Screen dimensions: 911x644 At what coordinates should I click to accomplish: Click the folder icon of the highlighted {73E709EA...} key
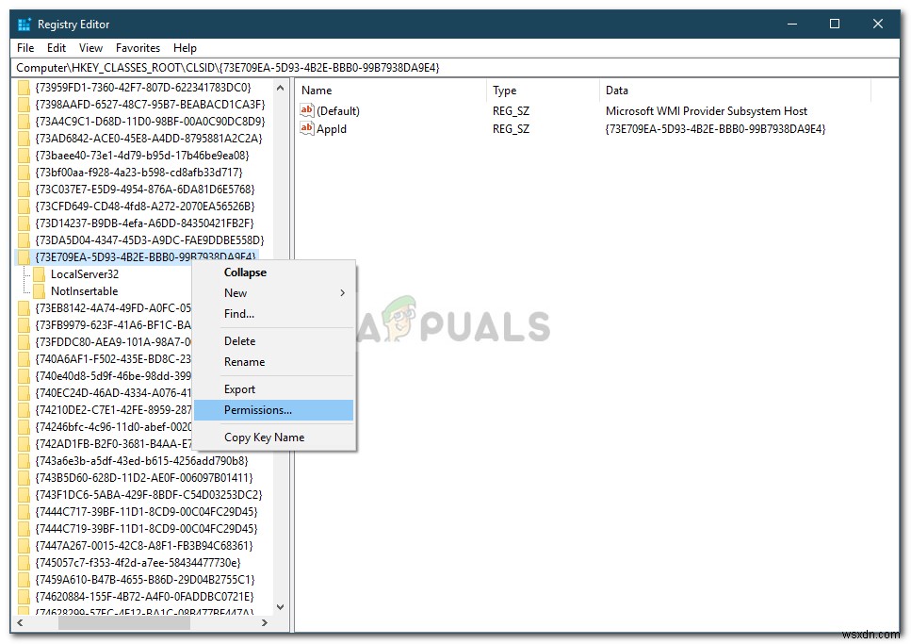point(24,256)
